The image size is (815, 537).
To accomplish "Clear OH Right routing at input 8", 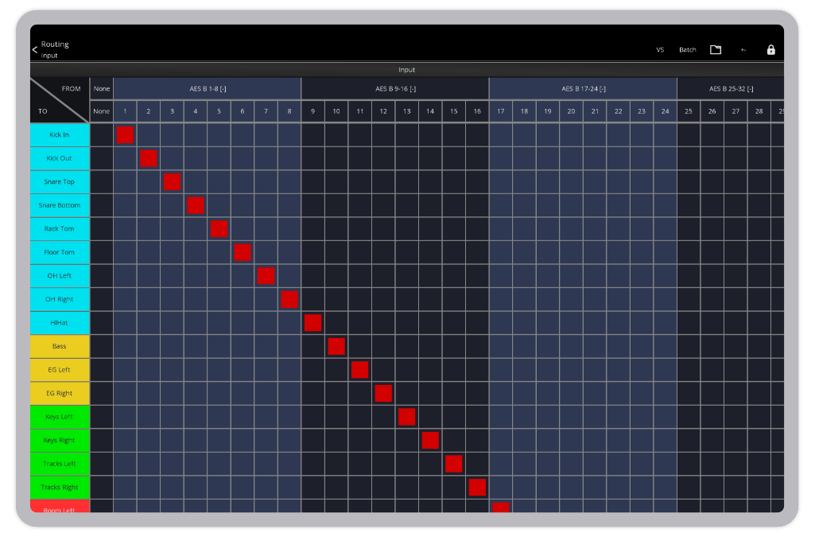I will (x=289, y=299).
